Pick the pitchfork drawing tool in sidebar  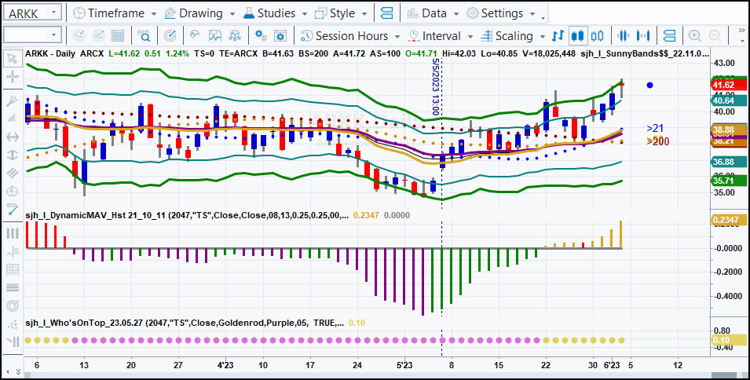(x=12, y=100)
